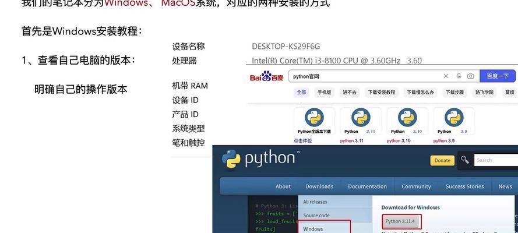Viewport: 518px width, 233px height.
Task: Clear the Baidu search box with X
Action: click(446, 76)
